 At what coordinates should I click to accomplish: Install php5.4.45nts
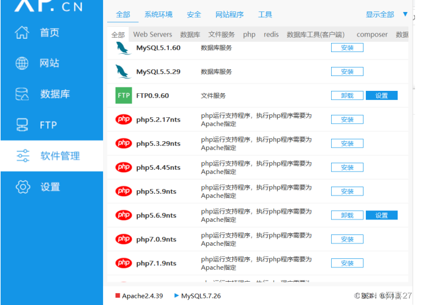(x=347, y=167)
